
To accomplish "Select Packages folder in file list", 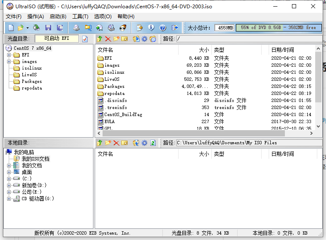I will coord(114,86).
